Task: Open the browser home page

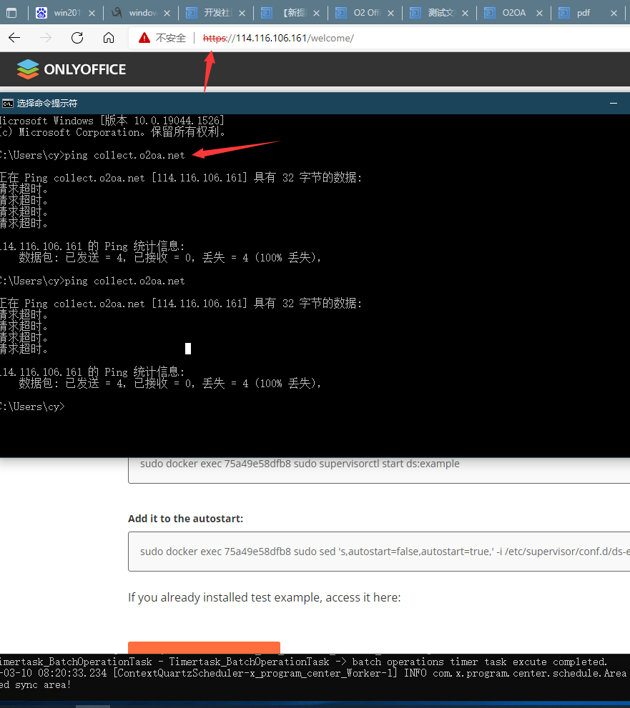Action: point(109,38)
